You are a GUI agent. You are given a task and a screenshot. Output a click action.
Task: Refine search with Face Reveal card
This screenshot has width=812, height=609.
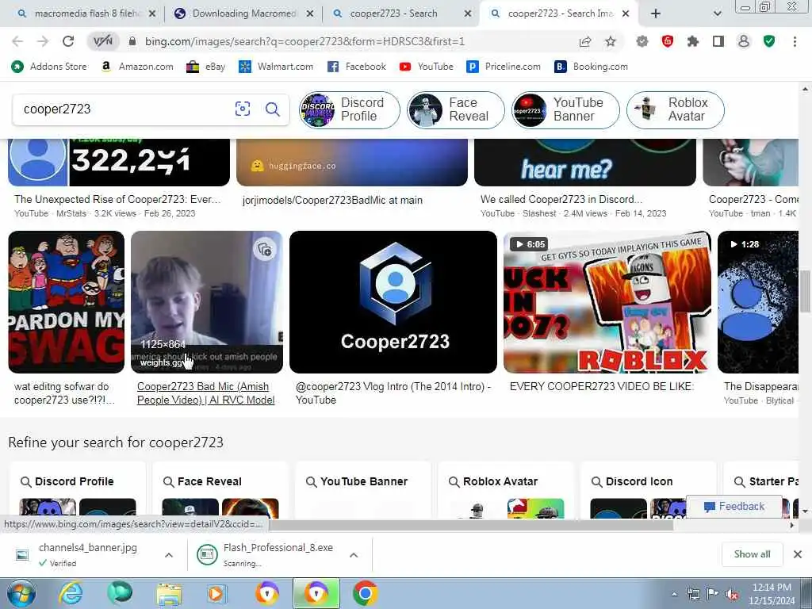pos(220,490)
